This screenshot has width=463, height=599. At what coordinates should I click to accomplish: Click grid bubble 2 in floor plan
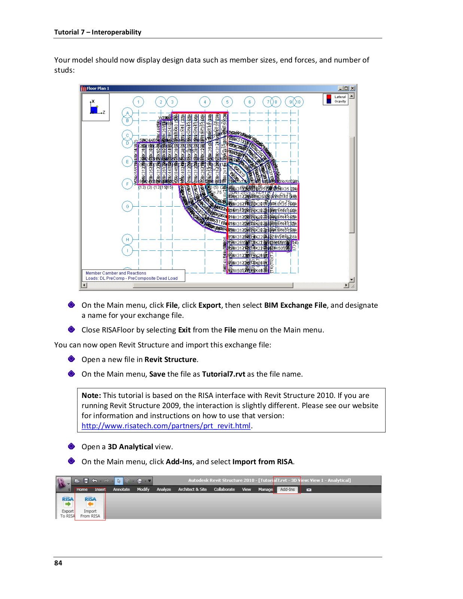click(x=161, y=102)
